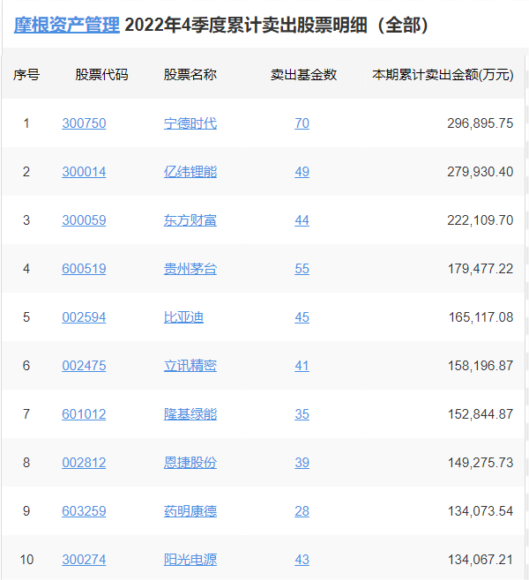Click fund count 35 for 隆基绿能
Screen dimensions: 529x580
[302, 414]
